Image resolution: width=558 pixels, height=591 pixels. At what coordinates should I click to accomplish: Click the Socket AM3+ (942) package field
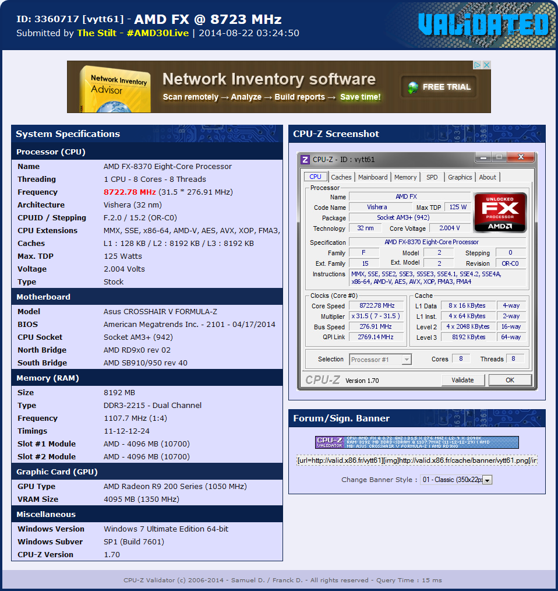[x=409, y=217]
